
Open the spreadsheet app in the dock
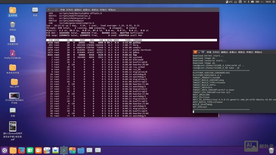(x=30, y=151)
